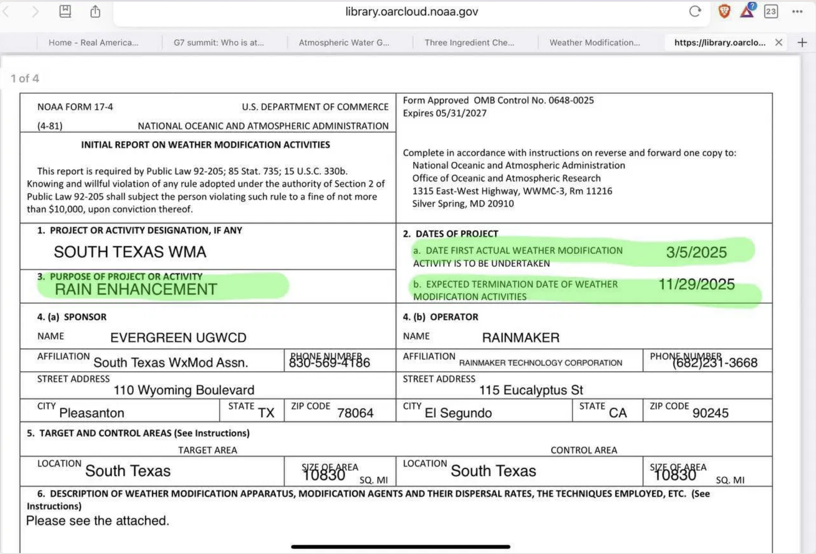Click 'Please see the attached.' text

[98, 521]
